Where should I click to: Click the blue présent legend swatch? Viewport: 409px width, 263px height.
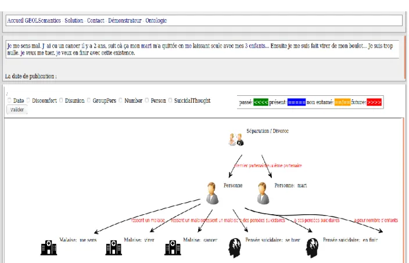click(x=296, y=102)
